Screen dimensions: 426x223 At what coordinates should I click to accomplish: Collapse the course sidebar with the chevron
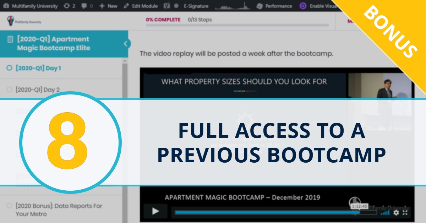click(125, 44)
